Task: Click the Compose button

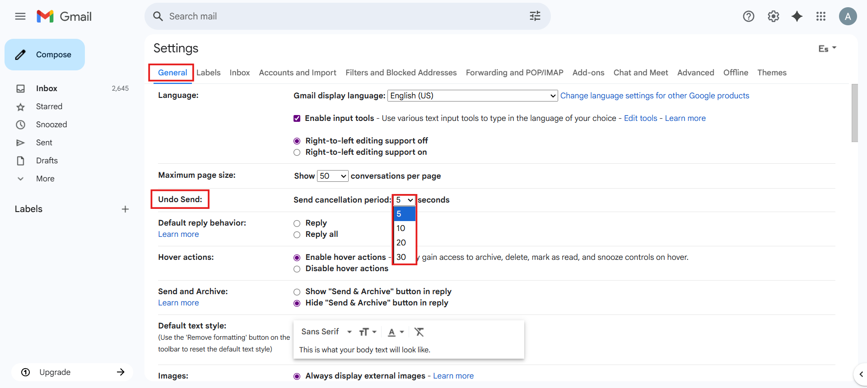Action: coord(45,55)
